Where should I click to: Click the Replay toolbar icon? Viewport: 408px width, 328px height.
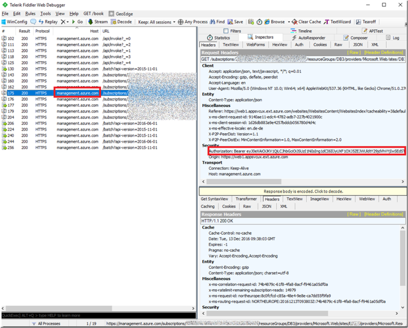click(x=41, y=22)
